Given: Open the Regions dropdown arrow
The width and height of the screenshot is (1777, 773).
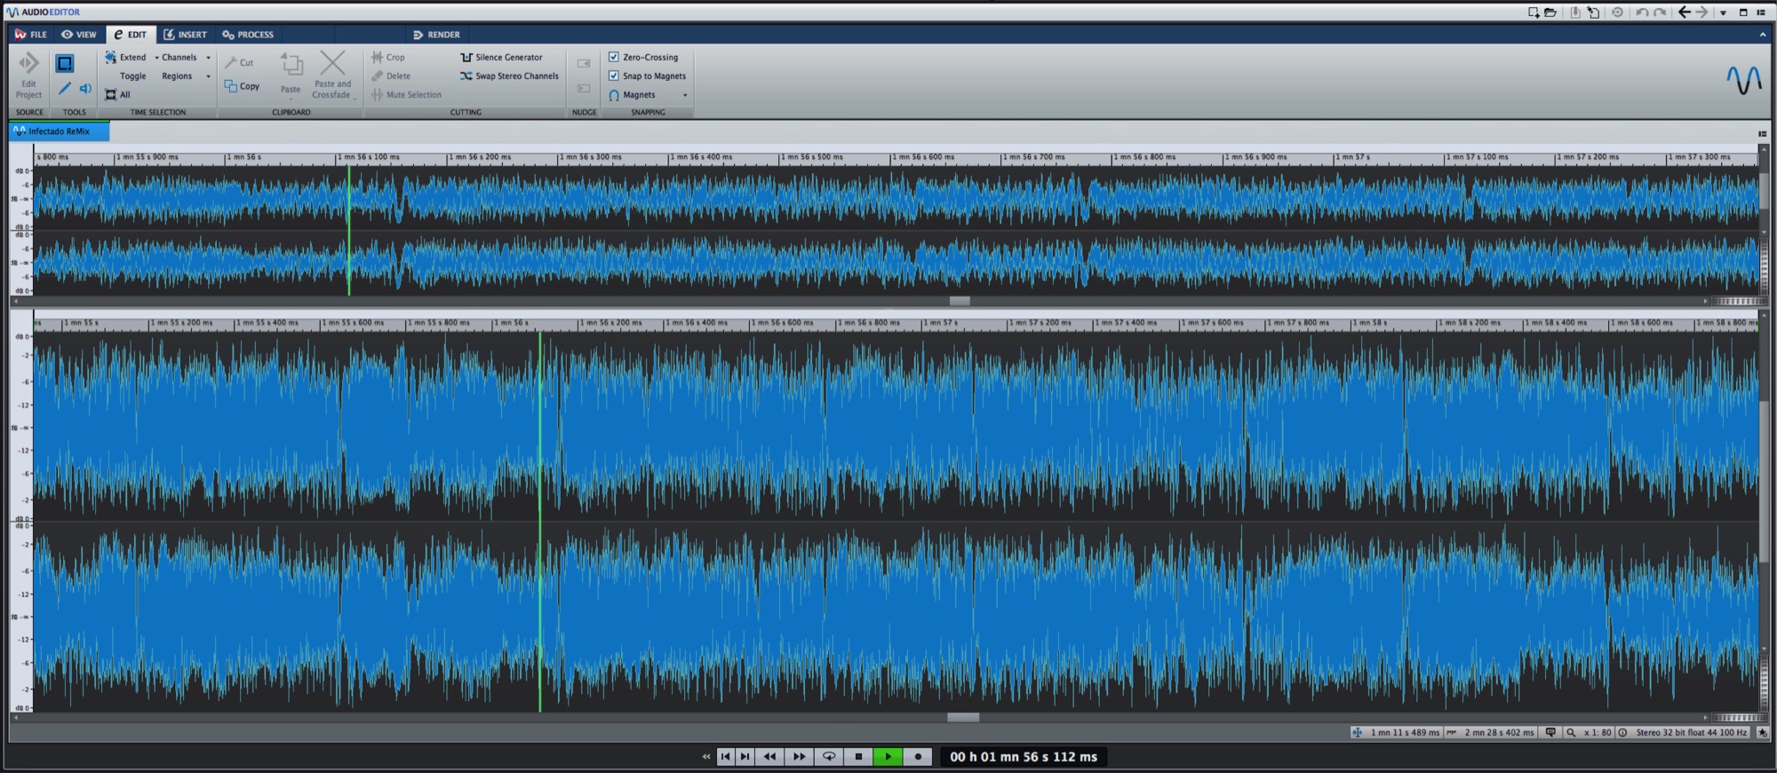Looking at the screenshot, I should 209,76.
